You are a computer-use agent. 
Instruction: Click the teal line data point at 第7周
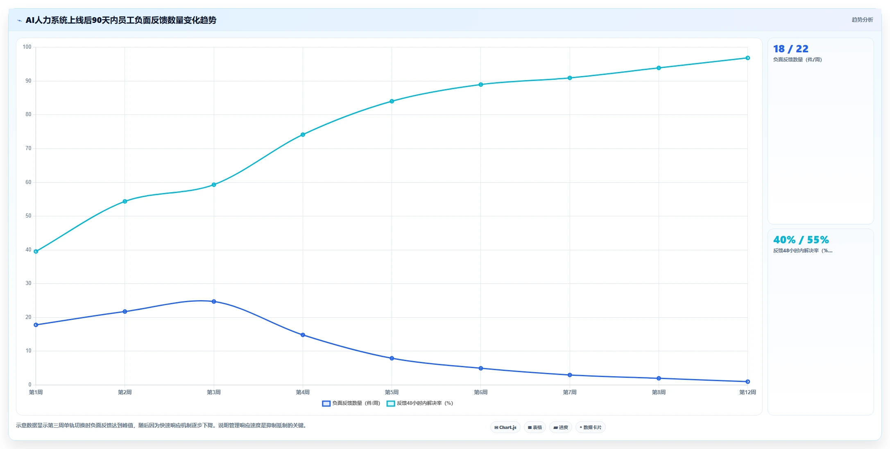(x=570, y=78)
